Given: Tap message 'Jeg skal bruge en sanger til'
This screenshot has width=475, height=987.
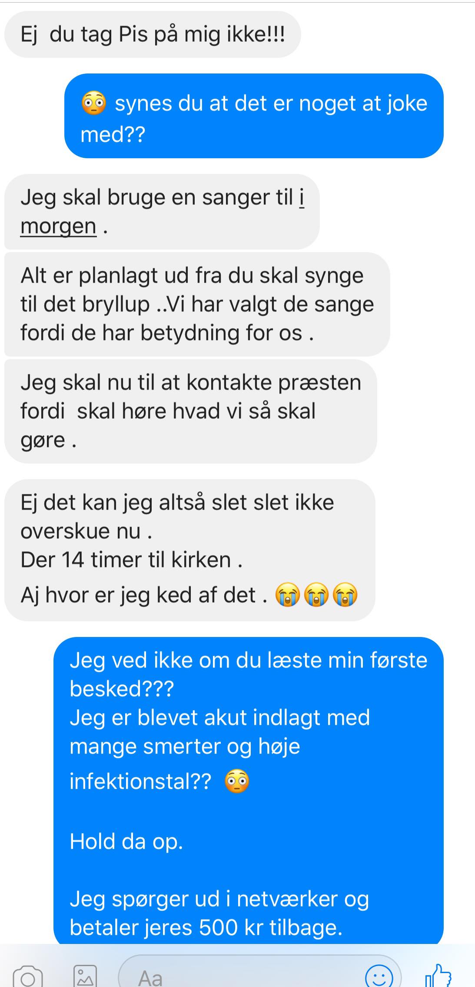Looking at the screenshot, I should (162, 212).
